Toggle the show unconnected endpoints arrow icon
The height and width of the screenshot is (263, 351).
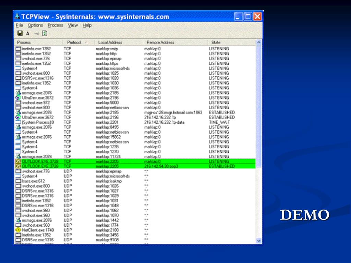[x=36, y=34]
